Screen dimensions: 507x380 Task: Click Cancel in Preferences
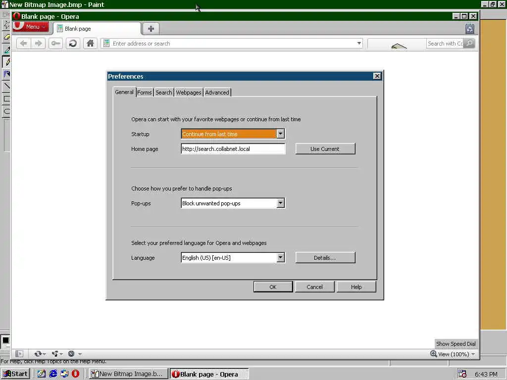click(x=314, y=286)
